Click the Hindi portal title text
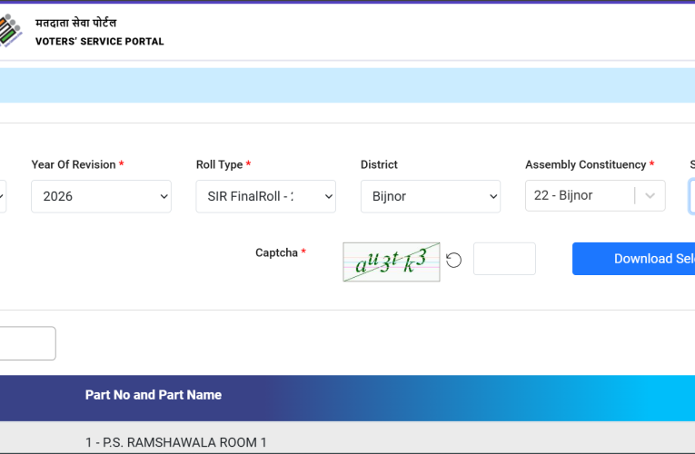 point(76,23)
